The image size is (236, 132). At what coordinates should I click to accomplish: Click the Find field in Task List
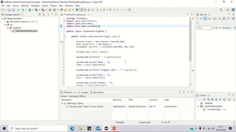click(204, 28)
